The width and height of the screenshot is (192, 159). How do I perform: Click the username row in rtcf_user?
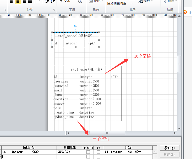coord(76,81)
